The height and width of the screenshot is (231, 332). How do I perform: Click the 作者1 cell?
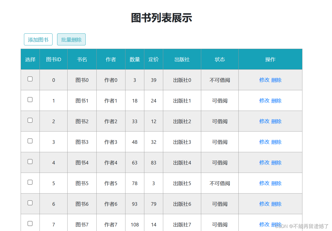pyautogui.click(x=111, y=101)
